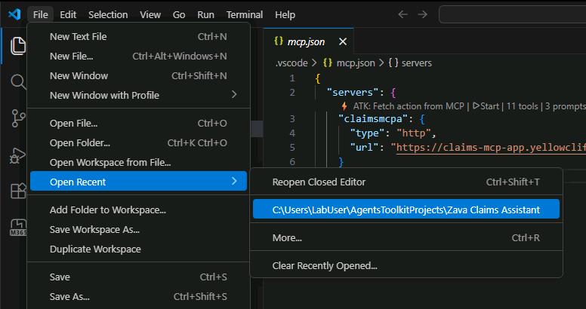586x309 pixels.
Task: Open recent Zava Claims Assistant folder
Action: coord(406,210)
